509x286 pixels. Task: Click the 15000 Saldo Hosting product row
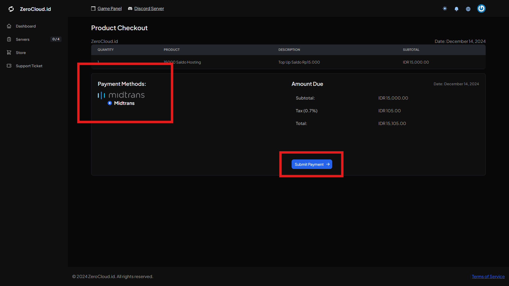[x=182, y=62]
